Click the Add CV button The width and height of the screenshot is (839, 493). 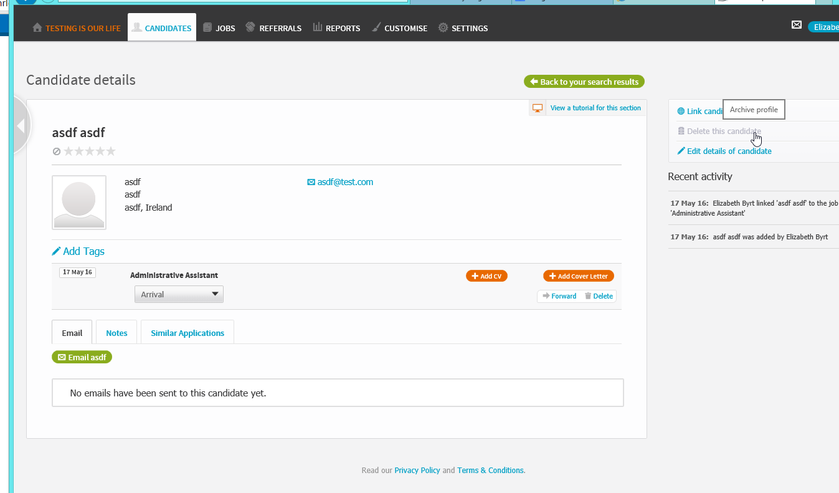point(486,276)
